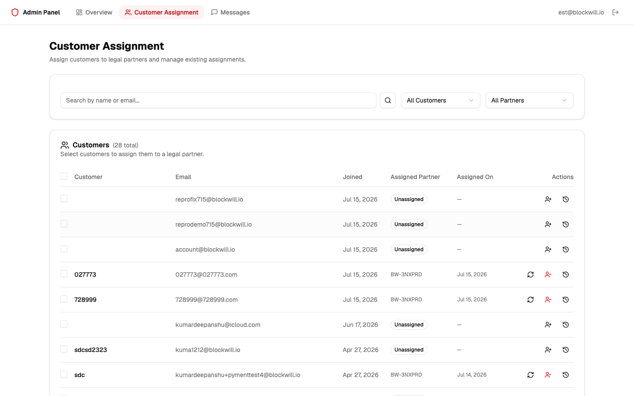View history for customer 728999
The width and height of the screenshot is (634, 396).
pos(566,300)
